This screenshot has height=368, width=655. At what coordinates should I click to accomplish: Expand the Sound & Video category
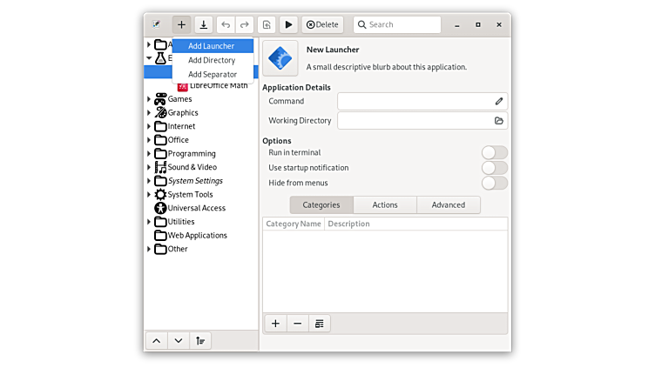click(x=149, y=167)
